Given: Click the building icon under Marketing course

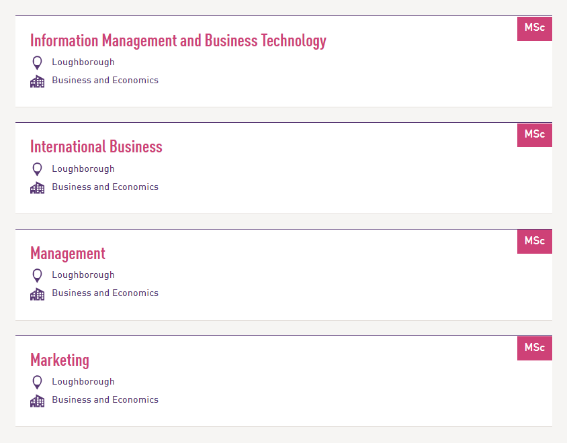Looking at the screenshot, I should (37, 401).
